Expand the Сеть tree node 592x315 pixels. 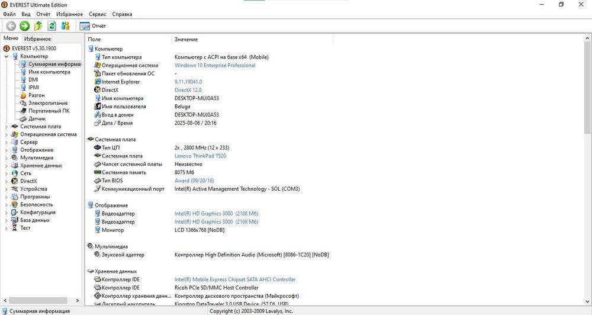[x=6, y=173]
